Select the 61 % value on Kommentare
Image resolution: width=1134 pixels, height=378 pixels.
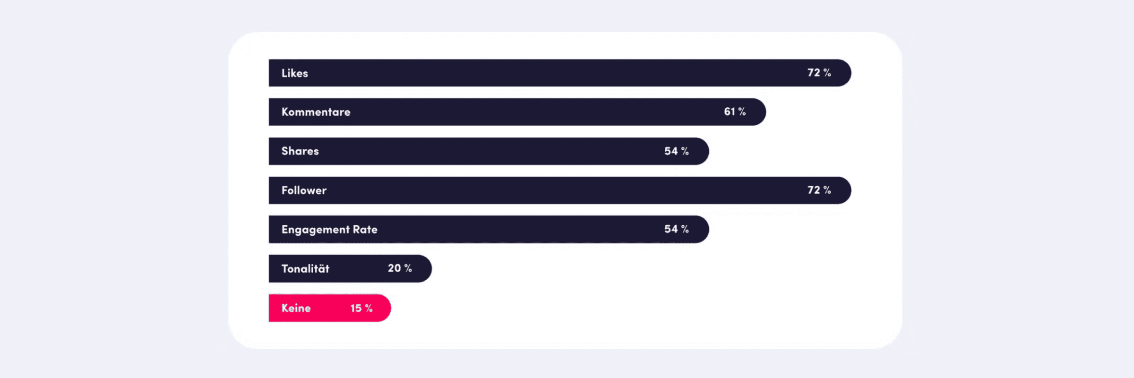(x=735, y=112)
